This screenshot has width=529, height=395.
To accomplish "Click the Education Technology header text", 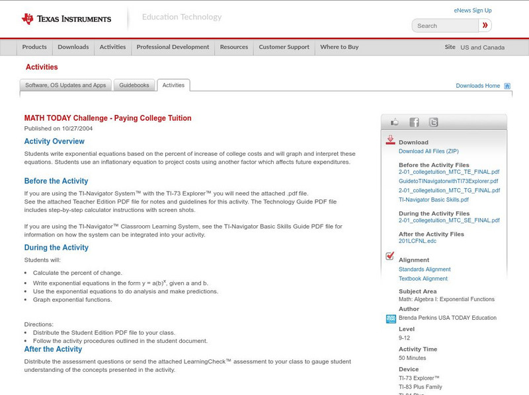I will coord(182,17).
